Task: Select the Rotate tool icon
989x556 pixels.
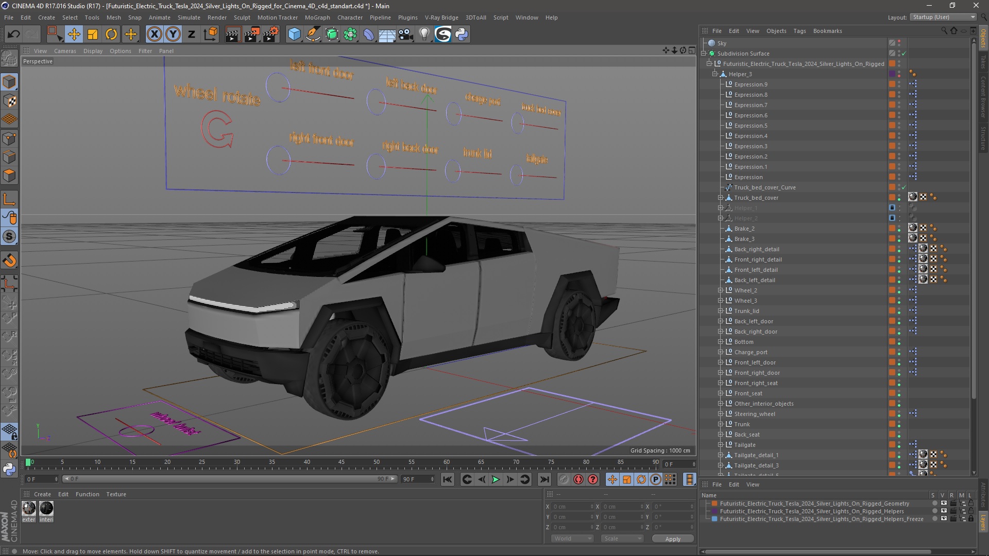Action: click(111, 34)
